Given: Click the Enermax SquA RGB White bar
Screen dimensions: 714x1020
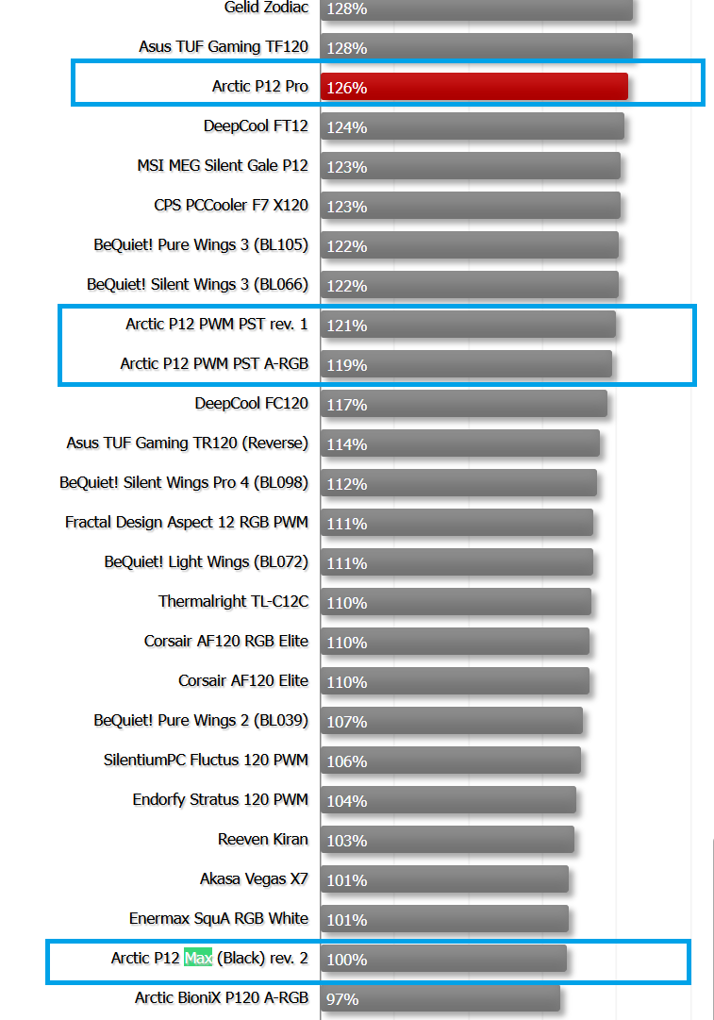Looking at the screenshot, I should 445,919.
